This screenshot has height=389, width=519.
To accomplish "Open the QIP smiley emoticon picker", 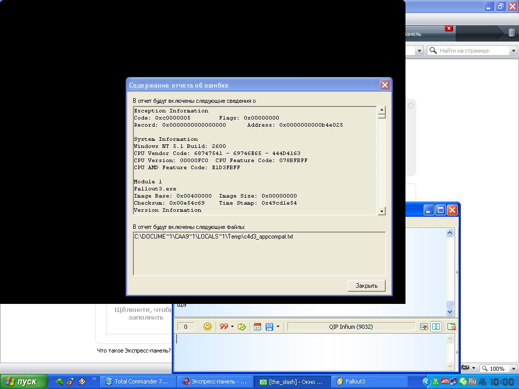I will 207,327.
